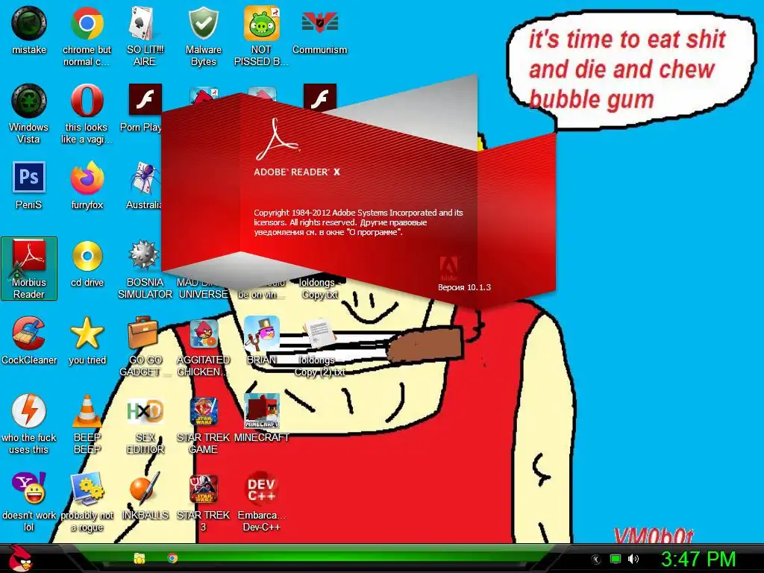Open the orange lightning bolt desktop icon
Screen dimensions: 764x573
pos(29,411)
